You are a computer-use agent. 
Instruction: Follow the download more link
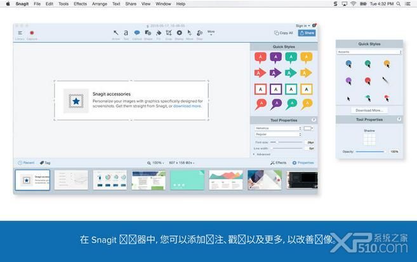(x=187, y=106)
